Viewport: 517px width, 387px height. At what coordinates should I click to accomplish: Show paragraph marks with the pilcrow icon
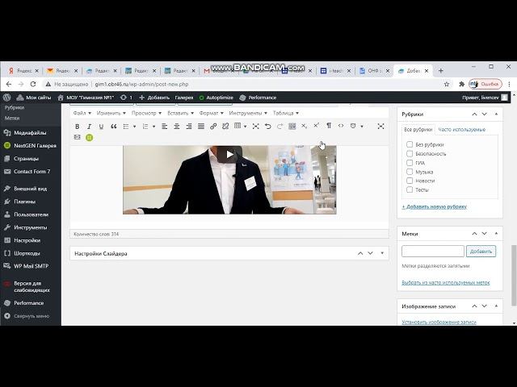tap(329, 126)
